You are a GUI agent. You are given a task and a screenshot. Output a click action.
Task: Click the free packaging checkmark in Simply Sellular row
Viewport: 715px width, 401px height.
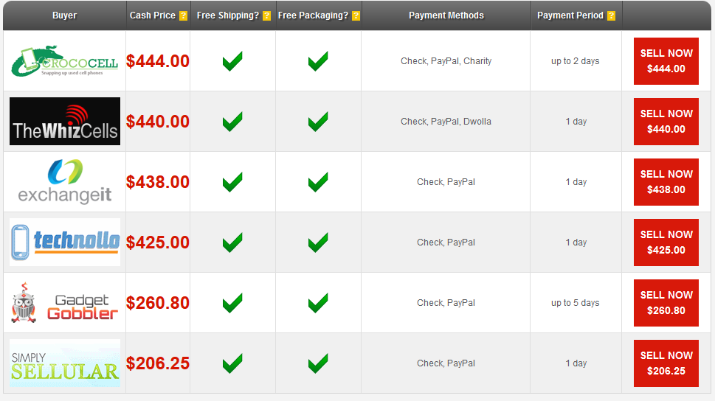[318, 363]
